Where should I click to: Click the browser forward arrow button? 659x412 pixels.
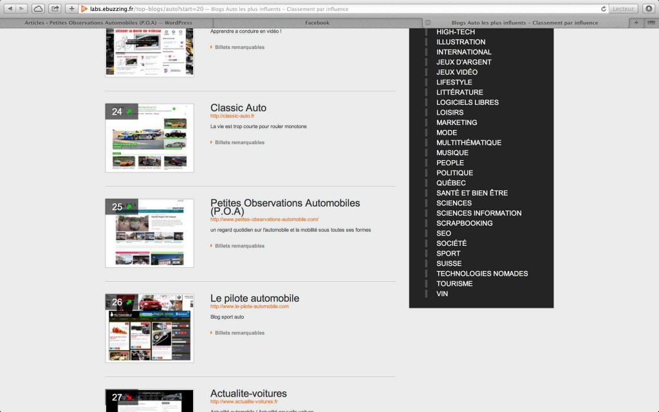pyautogui.click(x=22, y=8)
